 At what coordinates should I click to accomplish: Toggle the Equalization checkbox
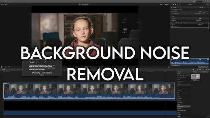[x=171, y=12]
